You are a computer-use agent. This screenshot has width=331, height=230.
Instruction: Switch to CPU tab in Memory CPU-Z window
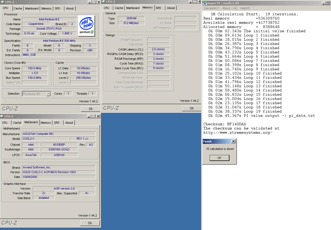(107, 8)
